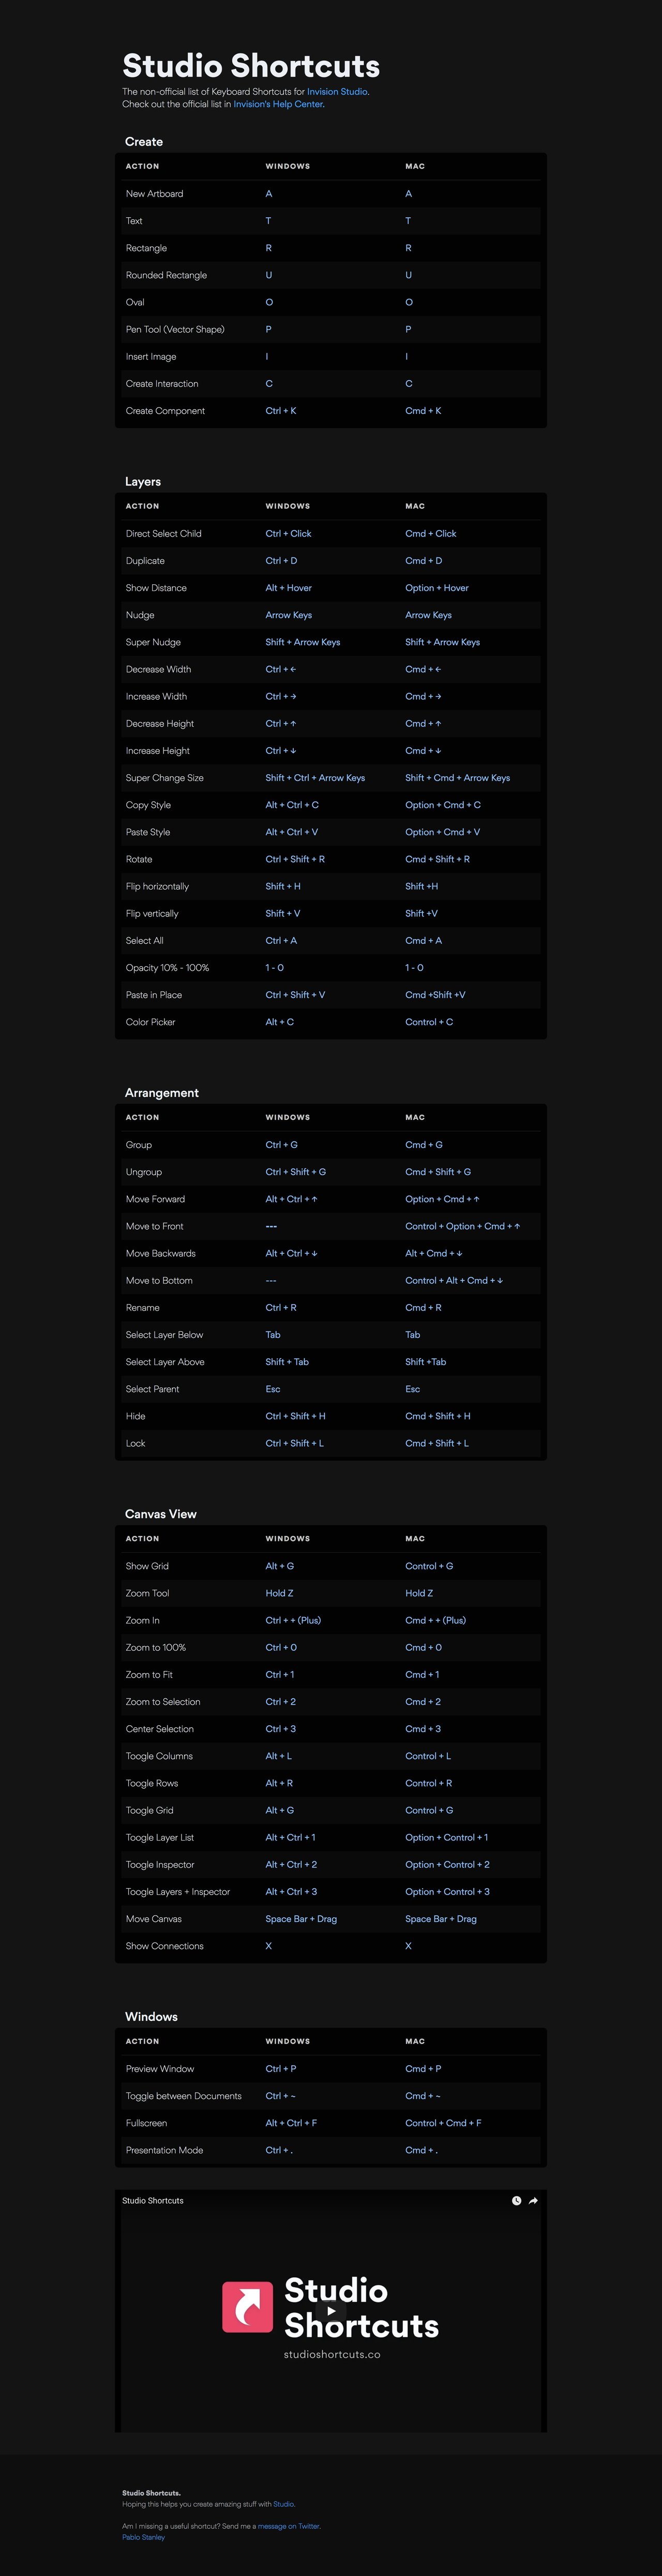Screen dimensions: 662x2576
Task: Click the Watch later clock icon on video
Action: [x=516, y=2200]
